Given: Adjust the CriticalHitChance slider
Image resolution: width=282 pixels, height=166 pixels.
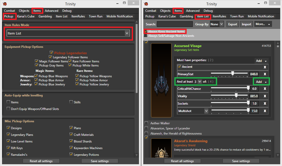Looking at the screenshot, I should [x=248, y=88].
